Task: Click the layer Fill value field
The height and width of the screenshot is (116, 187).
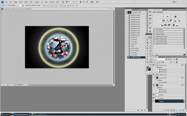Action: tap(174, 62)
